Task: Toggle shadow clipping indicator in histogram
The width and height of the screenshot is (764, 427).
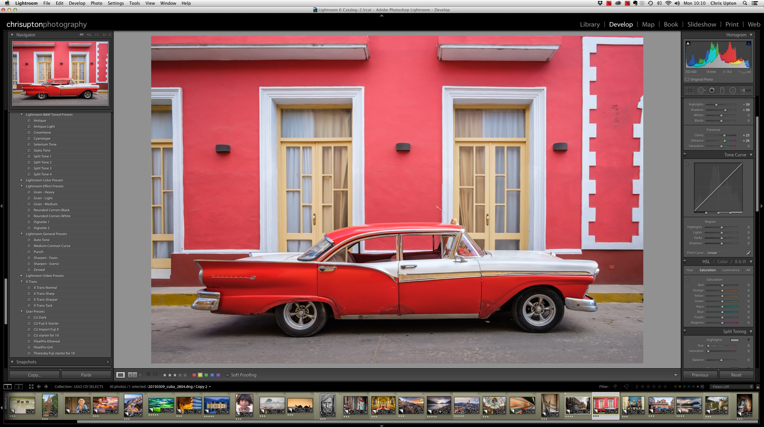Action: [x=688, y=43]
